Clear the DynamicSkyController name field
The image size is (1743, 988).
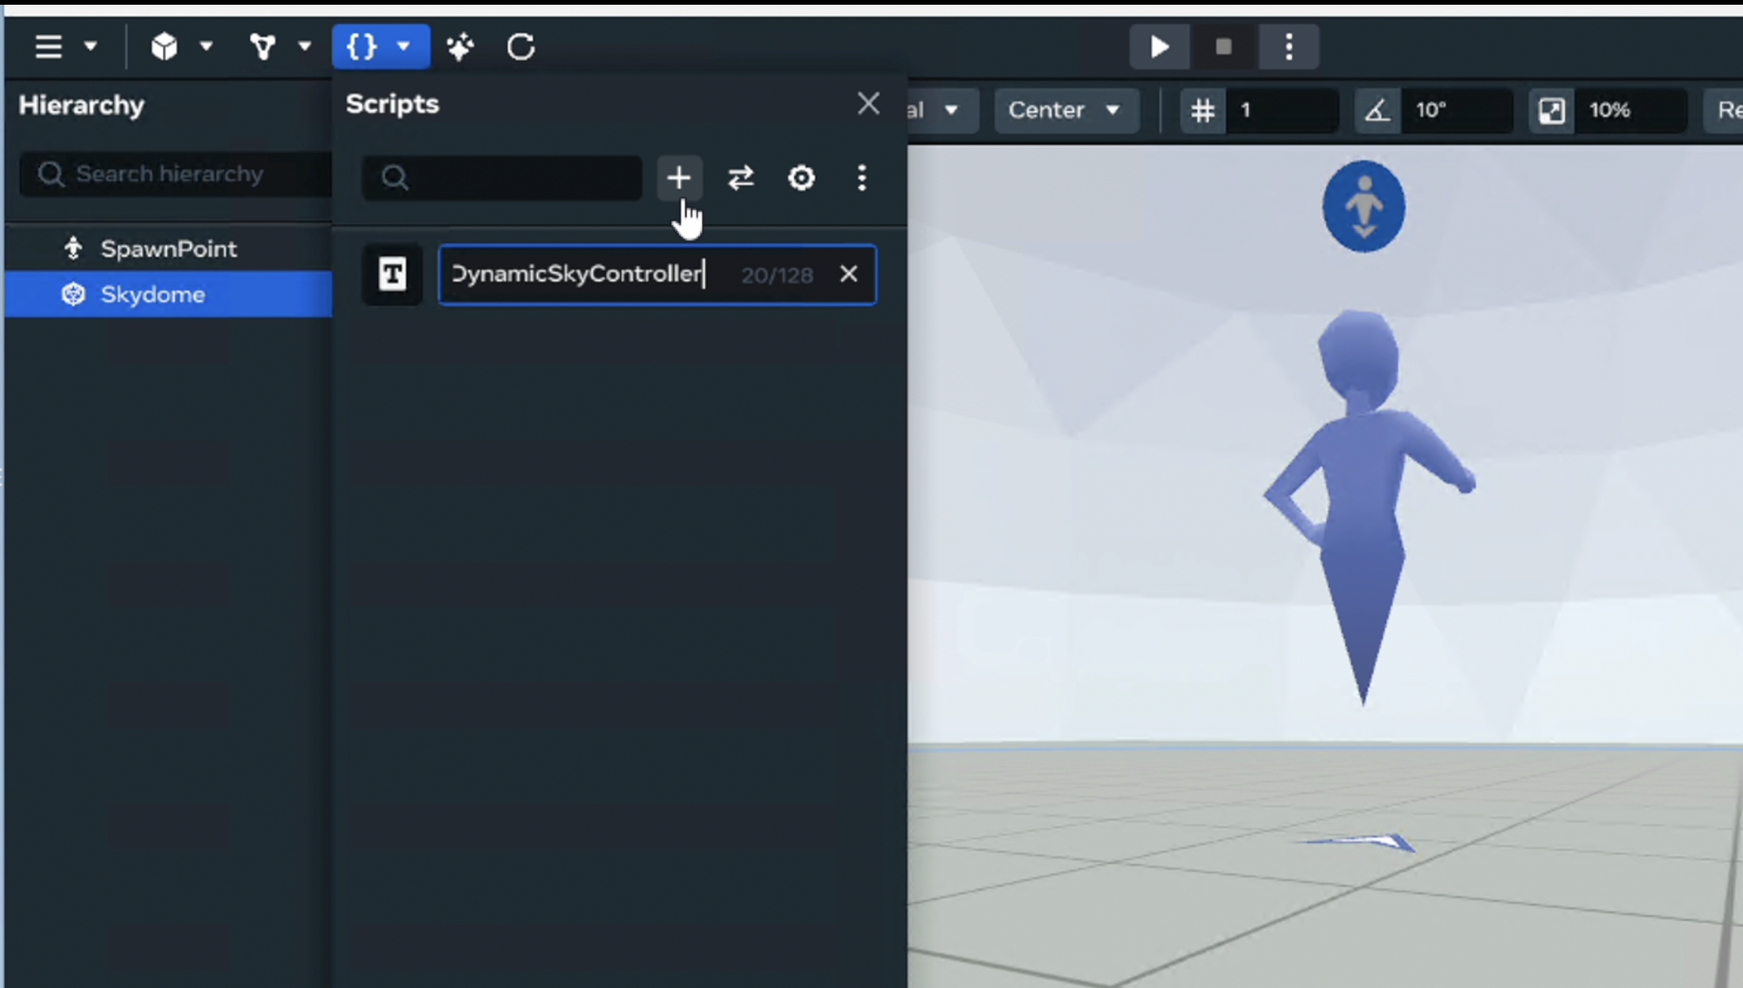click(849, 274)
